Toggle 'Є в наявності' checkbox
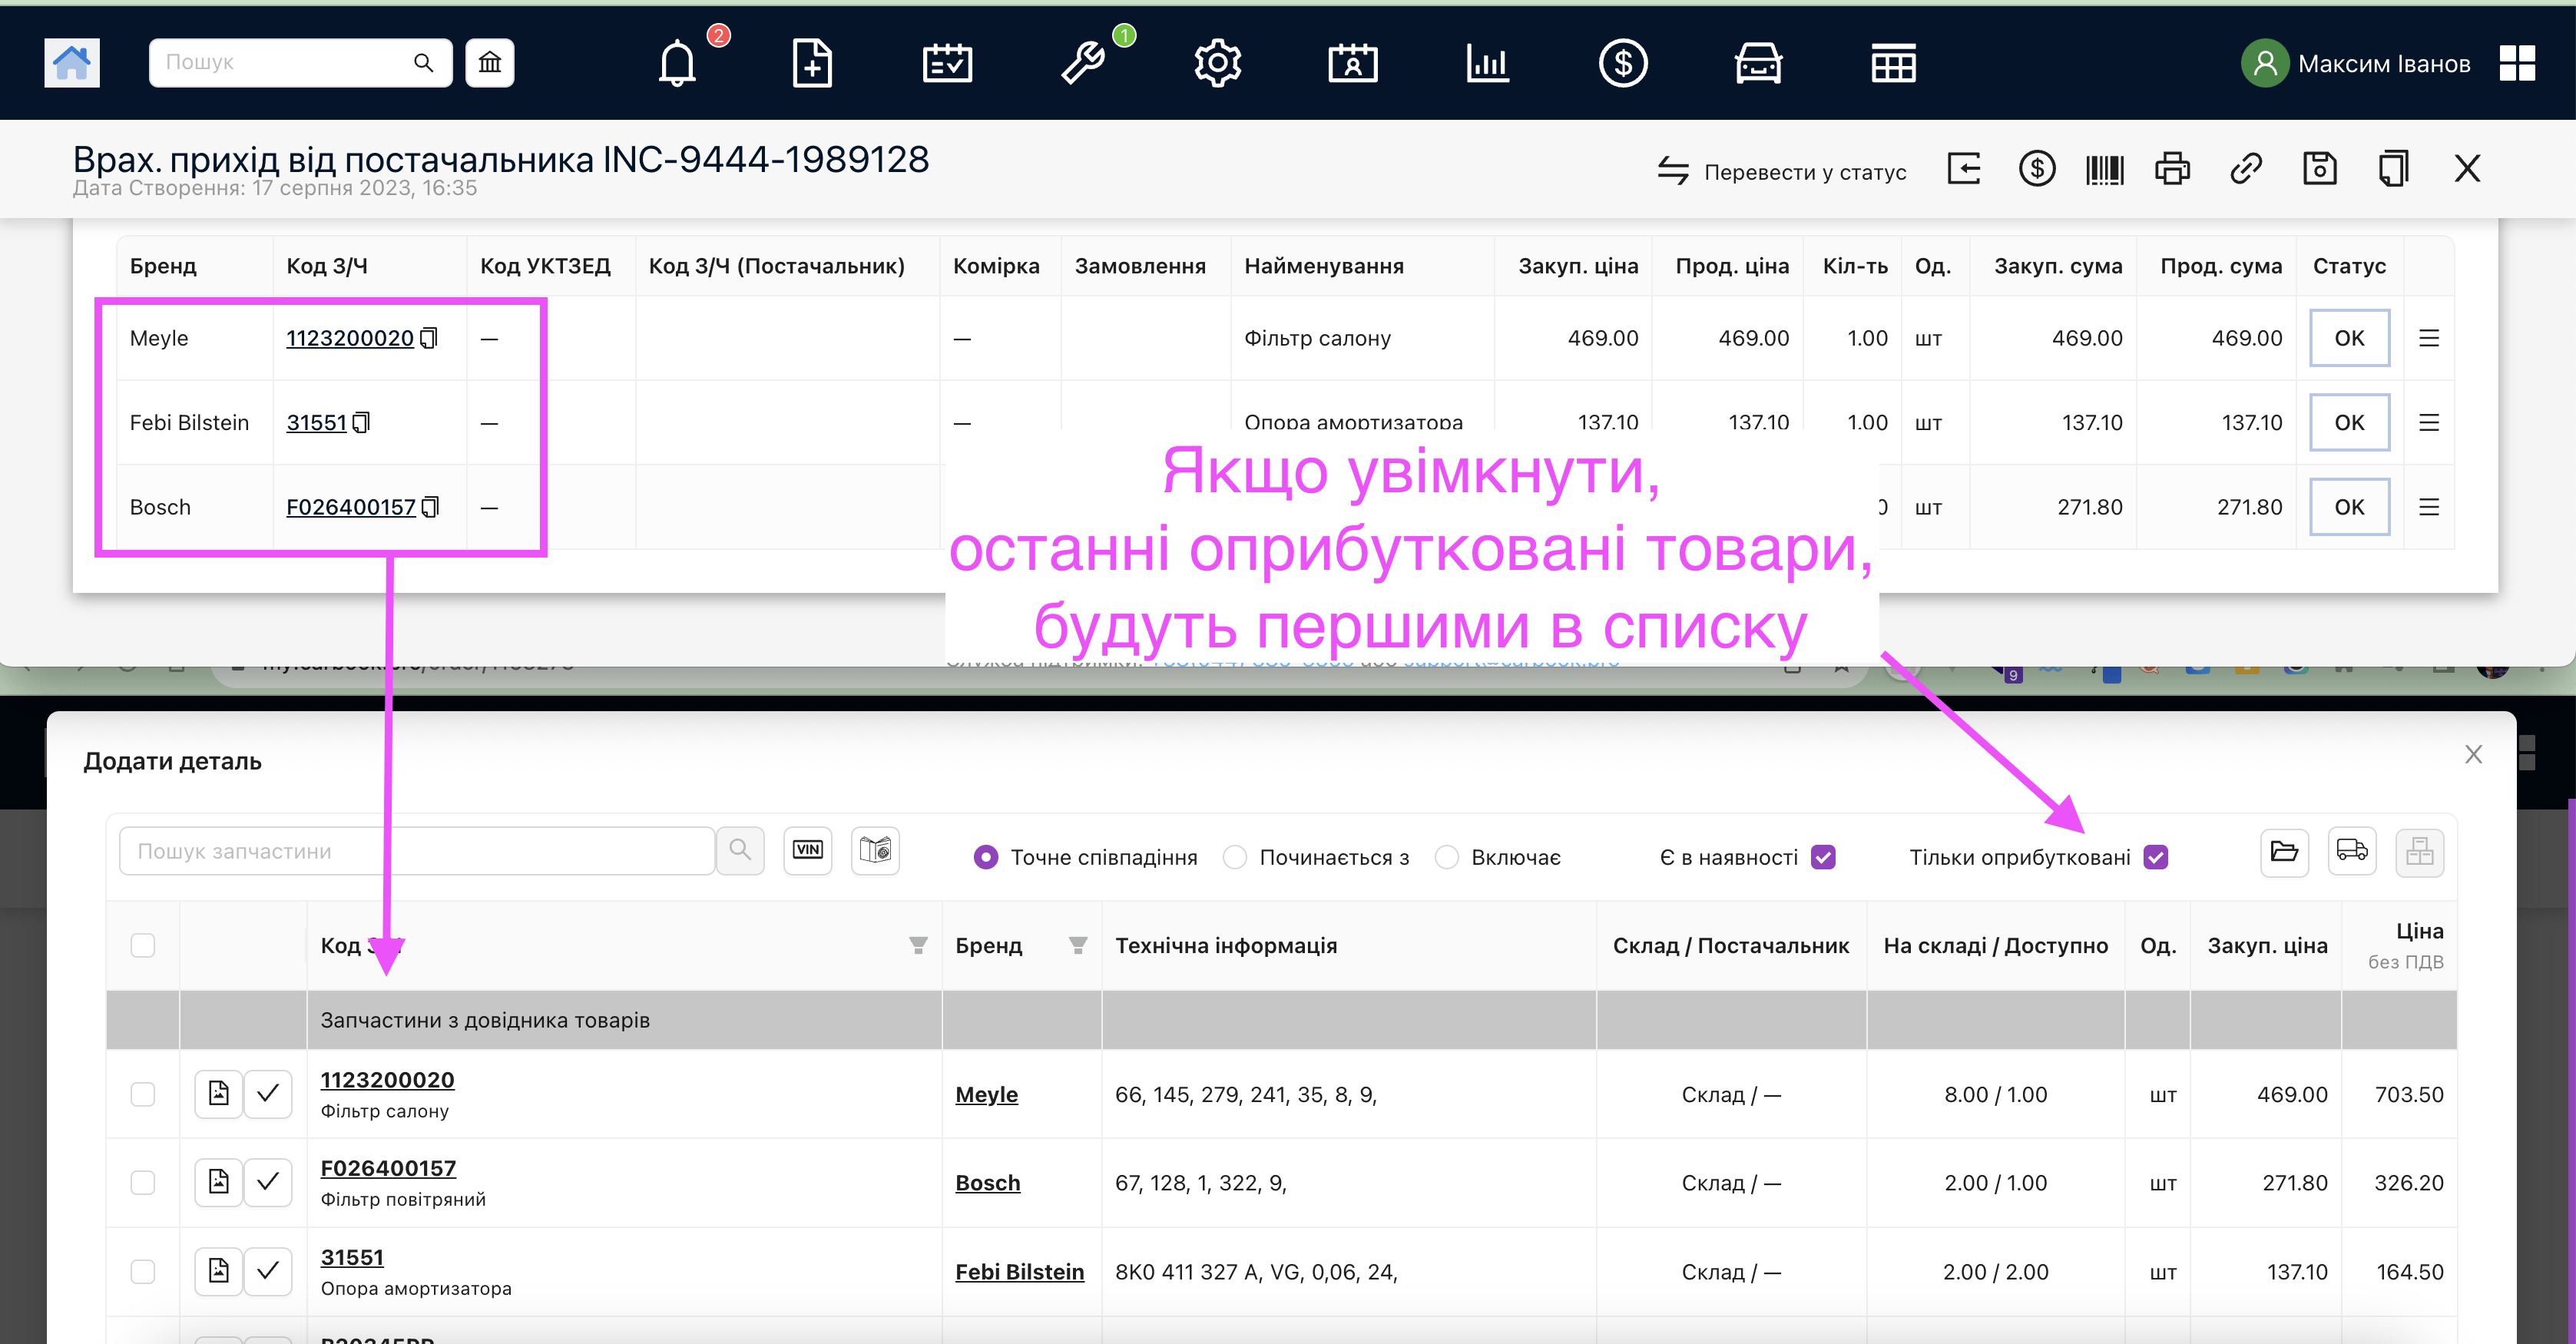Image resolution: width=2576 pixels, height=1344 pixels. tap(1823, 857)
